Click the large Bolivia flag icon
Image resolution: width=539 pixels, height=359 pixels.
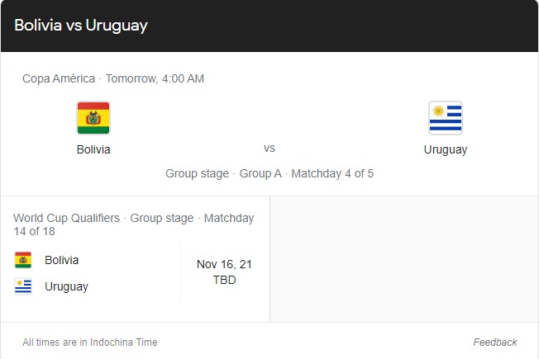tap(93, 118)
